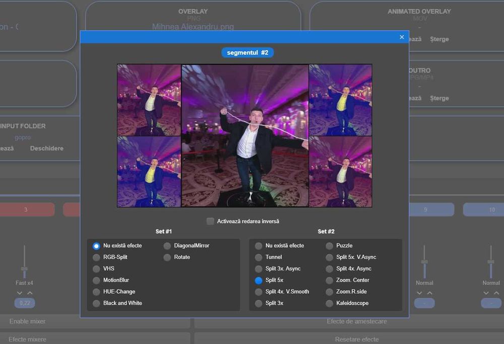
Task: Select DiagonalMirror effect
Action: point(167,246)
